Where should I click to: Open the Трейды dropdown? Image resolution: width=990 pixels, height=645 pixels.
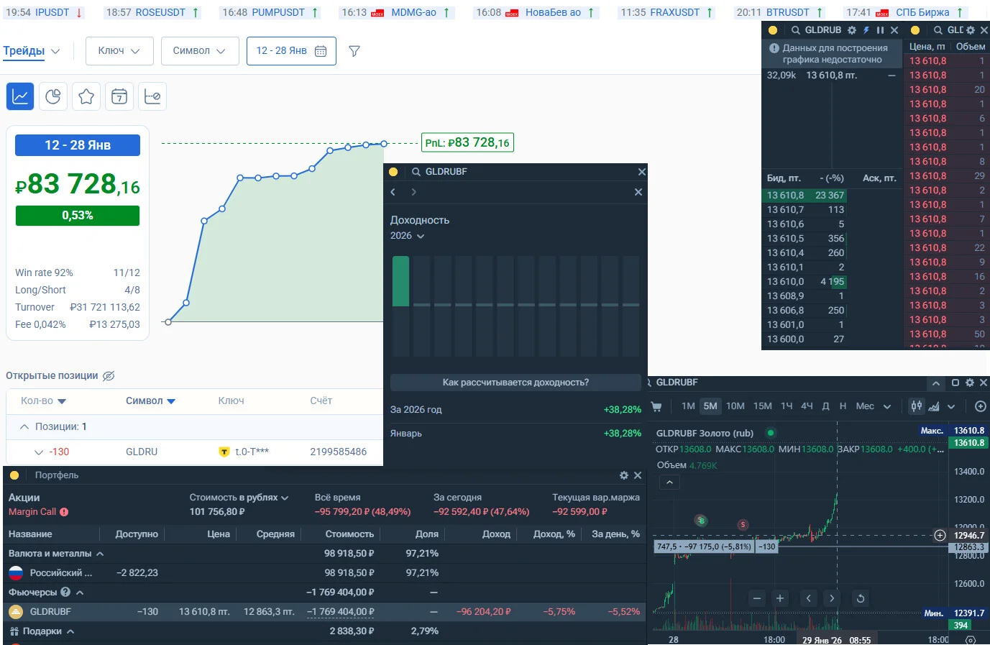(31, 51)
